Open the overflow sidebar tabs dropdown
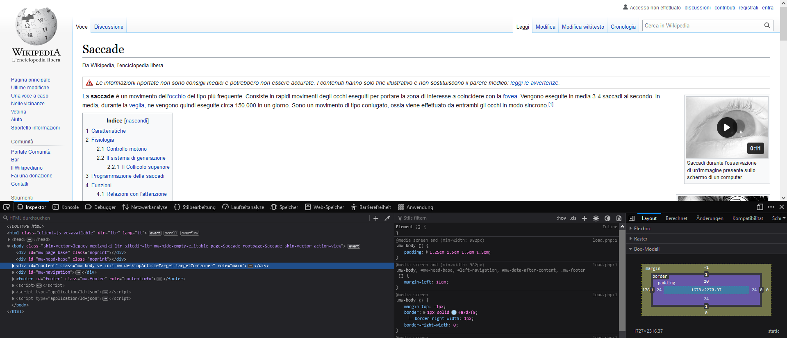The height and width of the screenshot is (338, 787). pos(784,218)
